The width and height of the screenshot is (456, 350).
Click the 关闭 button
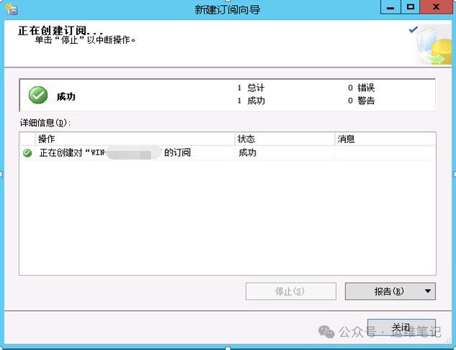(401, 328)
